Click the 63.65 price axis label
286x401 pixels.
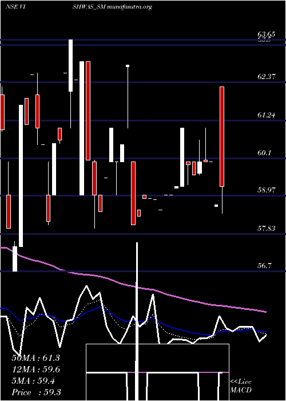(x=266, y=34)
